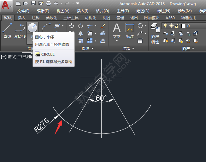Click the Save icon in quick access toolbar
The width and height of the screenshot is (206, 162).
tap(33, 3)
